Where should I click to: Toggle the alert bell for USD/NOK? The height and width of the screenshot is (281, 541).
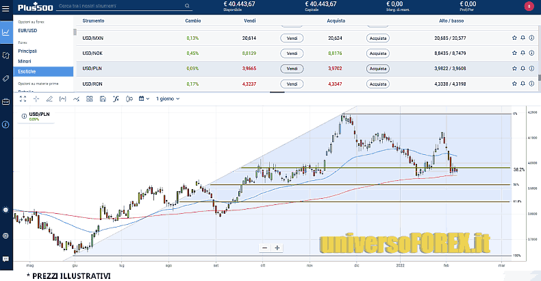[523, 53]
